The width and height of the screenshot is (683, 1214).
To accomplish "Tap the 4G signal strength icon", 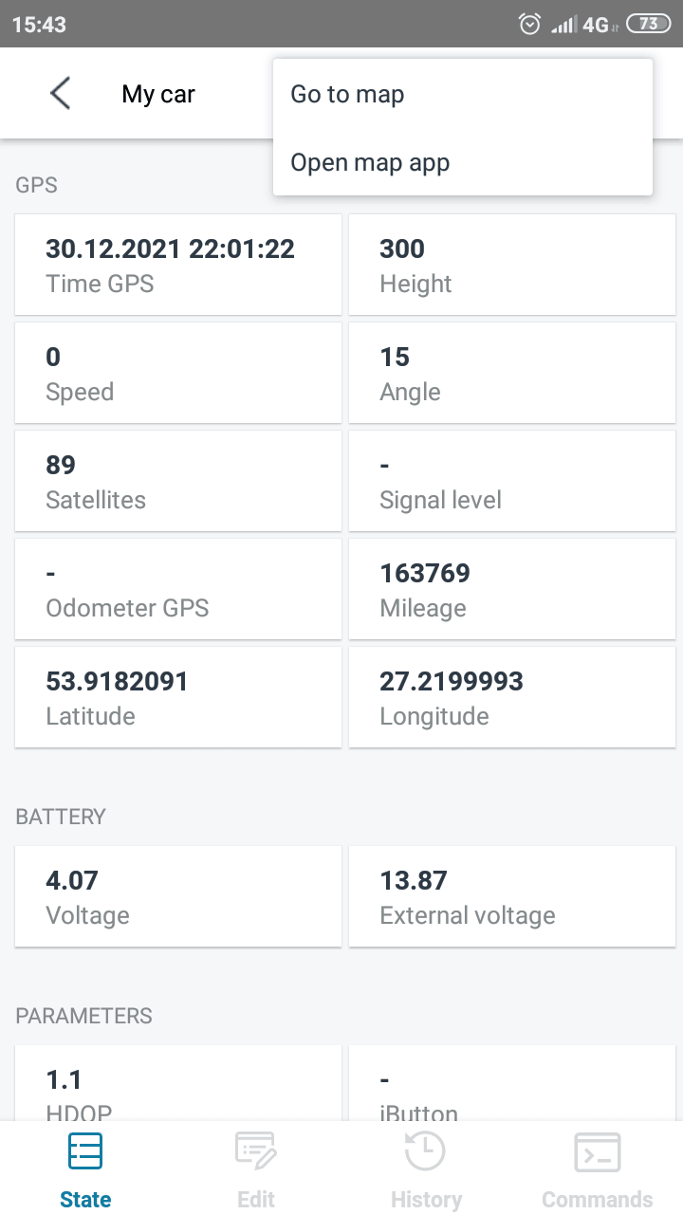I will click(x=584, y=24).
